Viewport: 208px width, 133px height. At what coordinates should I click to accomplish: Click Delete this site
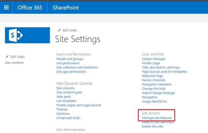tap(152, 126)
